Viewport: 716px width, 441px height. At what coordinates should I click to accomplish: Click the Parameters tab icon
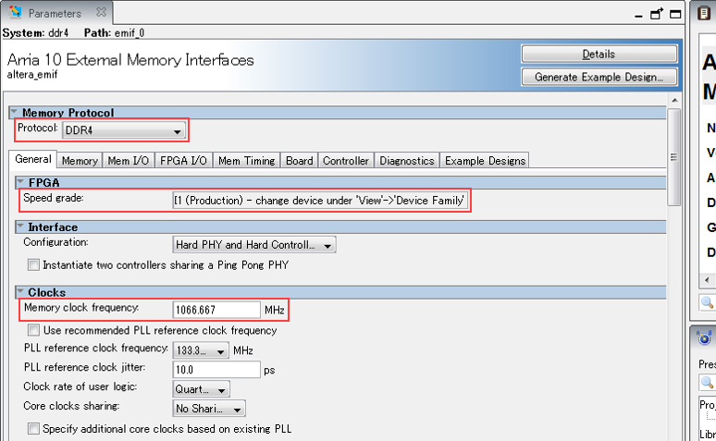tap(16, 13)
